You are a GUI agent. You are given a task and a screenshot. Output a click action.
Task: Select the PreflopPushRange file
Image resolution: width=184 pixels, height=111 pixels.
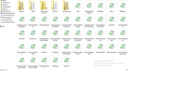(44, 62)
